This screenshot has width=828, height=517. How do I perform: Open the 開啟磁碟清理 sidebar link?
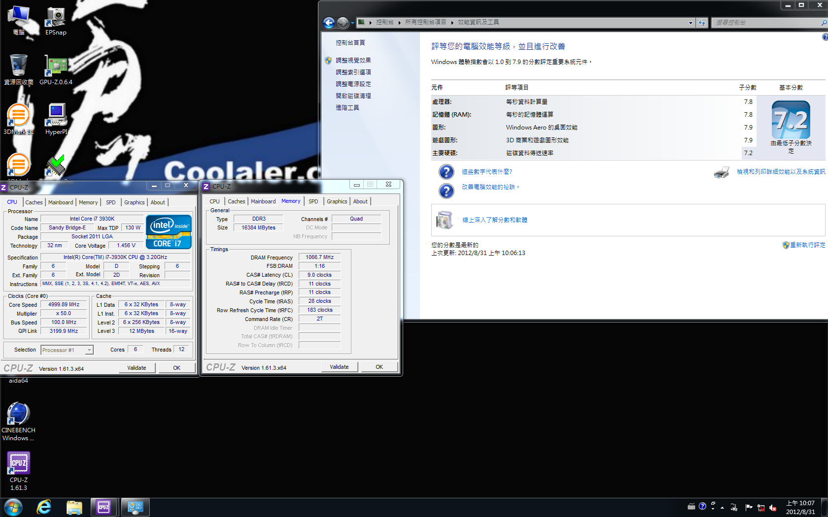click(353, 96)
